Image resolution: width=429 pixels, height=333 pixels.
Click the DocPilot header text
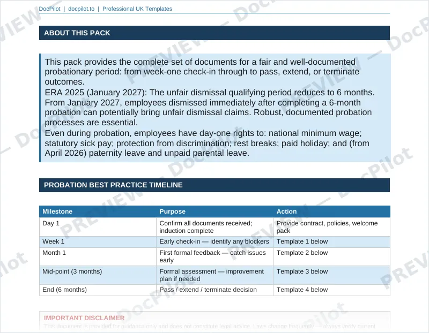click(x=49, y=9)
